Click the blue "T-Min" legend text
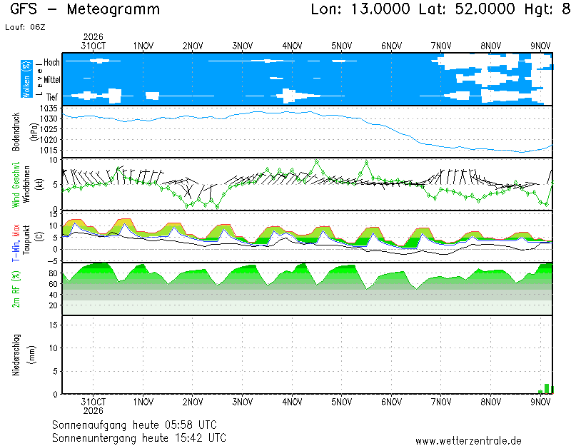Screen dimensions: 571x446 click(x=16, y=250)
